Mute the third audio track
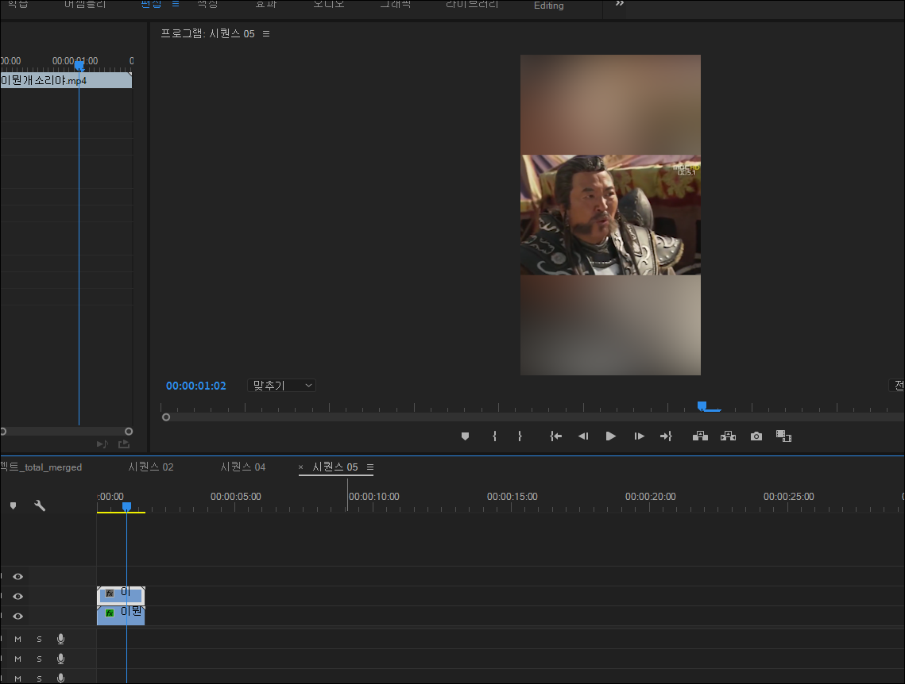Viewport: 905px width, 684px height. pyautogui.click(x=18, y=678)
